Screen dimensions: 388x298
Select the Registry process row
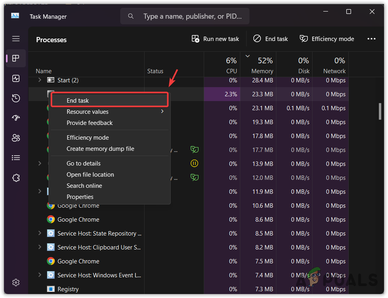pos(188,289)
